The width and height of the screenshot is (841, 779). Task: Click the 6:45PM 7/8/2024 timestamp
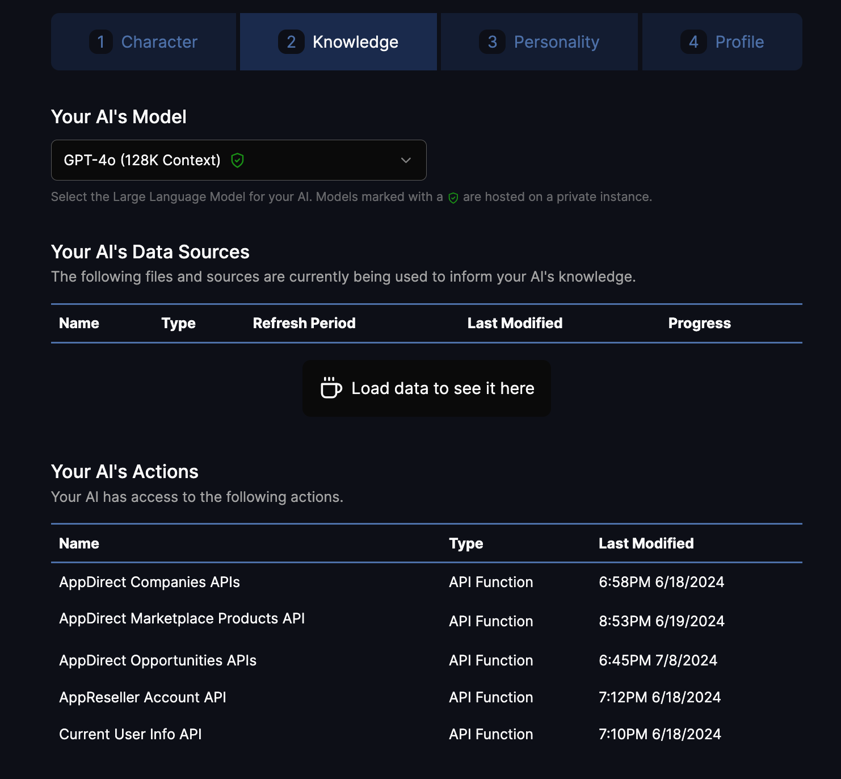click(658, 660)
